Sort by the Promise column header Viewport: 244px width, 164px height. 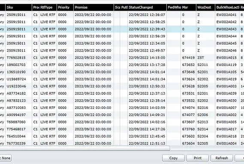pos(93,7)
